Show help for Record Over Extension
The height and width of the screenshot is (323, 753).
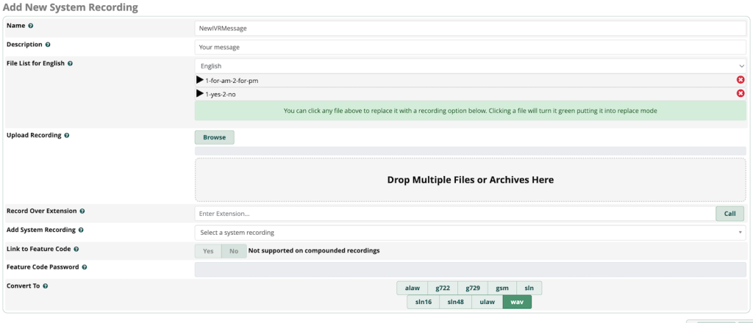pyautogui.click(x=82, y=211)
